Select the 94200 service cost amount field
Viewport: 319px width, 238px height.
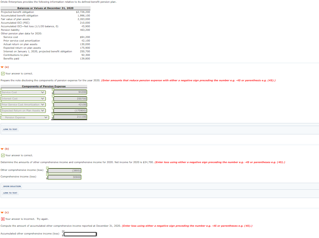click(x=70, y=92)
